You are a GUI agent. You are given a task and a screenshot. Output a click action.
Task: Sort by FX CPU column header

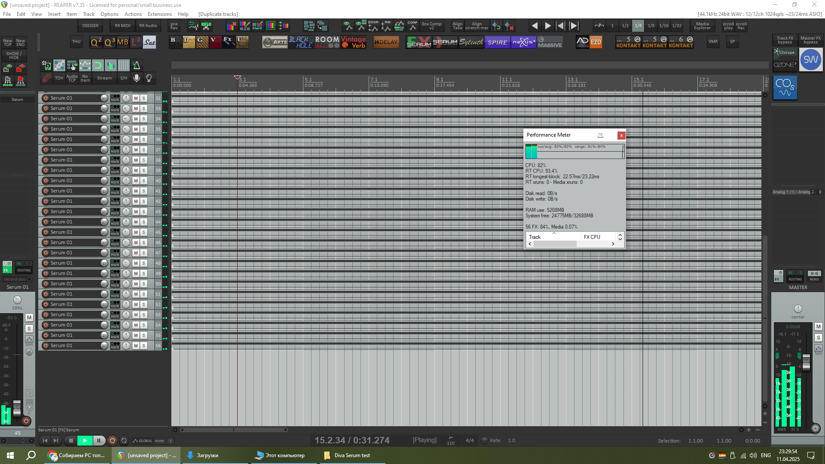592,237
